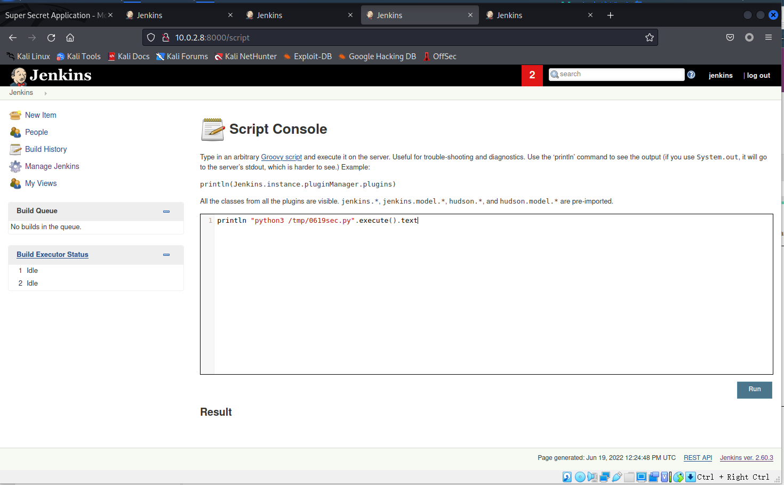Viewport: 784px width, 485px height.
Task: Click the VirtualBox download arrow host key icon
Action: pyautogui.click(x=691, y=477)
